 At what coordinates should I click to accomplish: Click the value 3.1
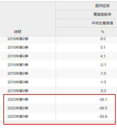click(x=103, y=47)
